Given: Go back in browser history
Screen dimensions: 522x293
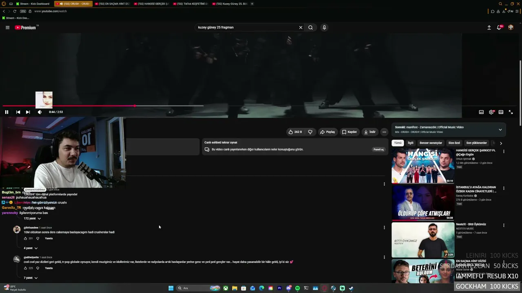Looking at the screenshot, I should click(x=4, y=11).
